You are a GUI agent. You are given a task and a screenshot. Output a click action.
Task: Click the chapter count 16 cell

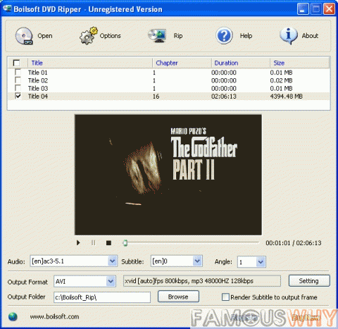(x=156, y=97)
